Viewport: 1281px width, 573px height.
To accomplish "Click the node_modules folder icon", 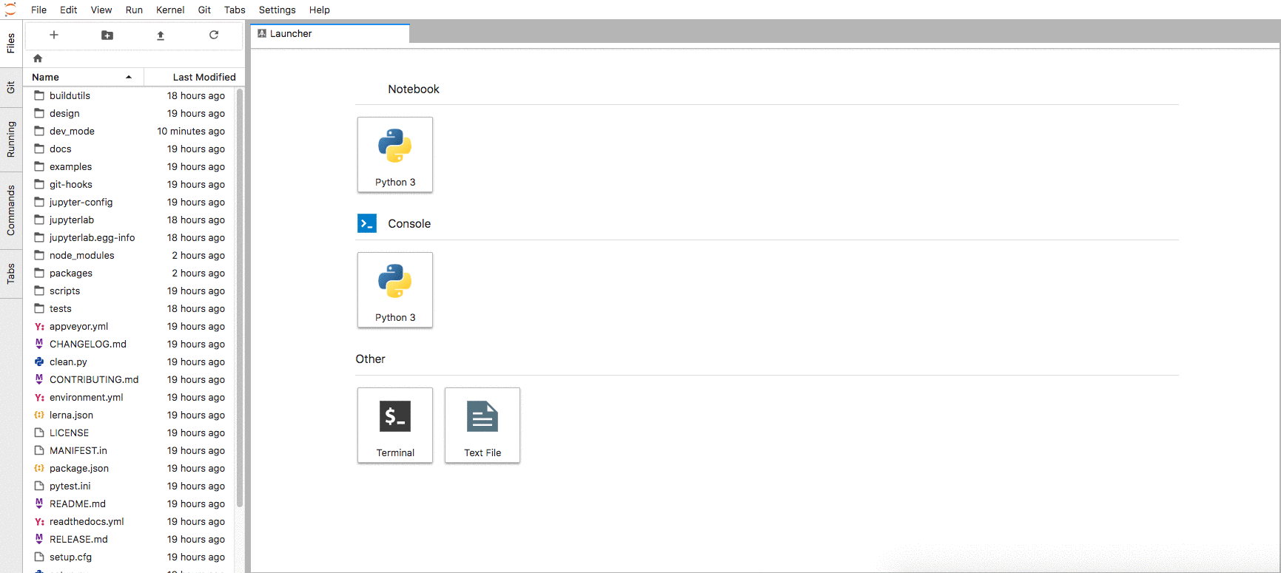I will 39,255.
